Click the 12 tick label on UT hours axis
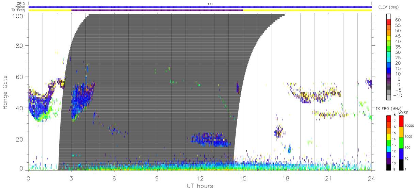 200,178
